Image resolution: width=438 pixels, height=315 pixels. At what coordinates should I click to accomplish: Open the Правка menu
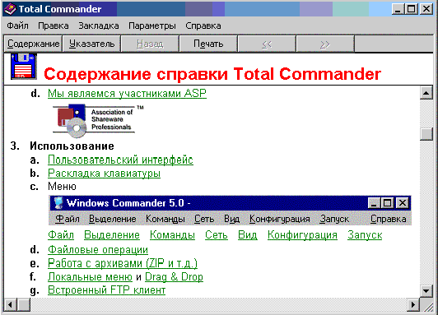coord(54,25)
